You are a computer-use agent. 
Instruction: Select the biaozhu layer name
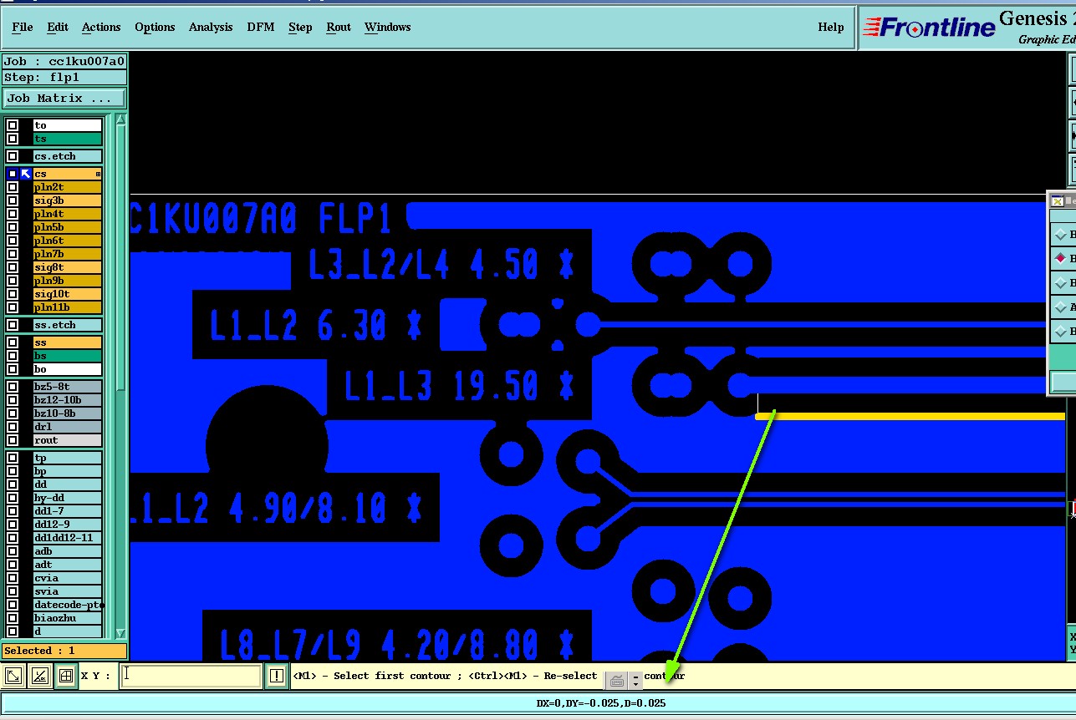[67, 618]
